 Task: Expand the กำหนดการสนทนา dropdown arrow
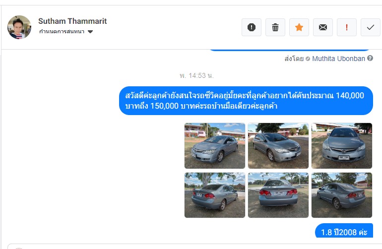click(90, 32)
